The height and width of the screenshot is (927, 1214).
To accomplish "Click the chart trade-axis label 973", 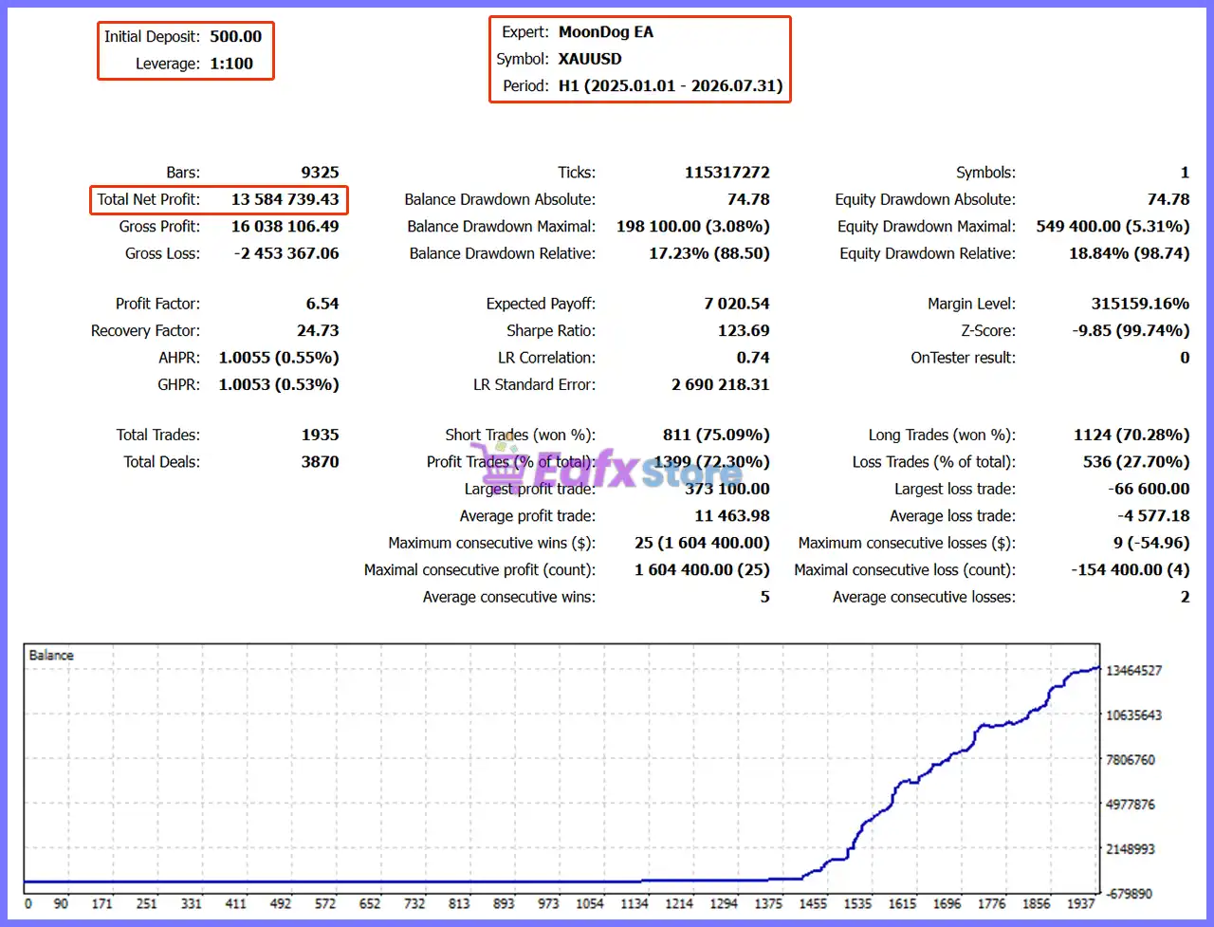I will (548, 904).
